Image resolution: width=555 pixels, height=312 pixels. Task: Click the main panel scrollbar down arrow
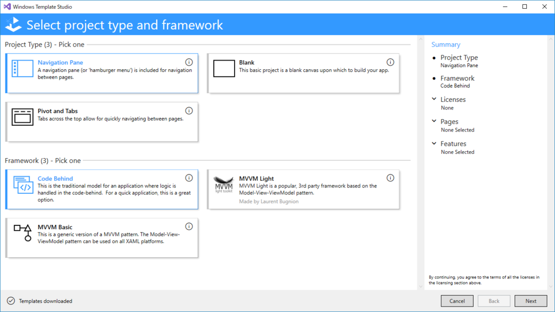(x=421, y=287)
